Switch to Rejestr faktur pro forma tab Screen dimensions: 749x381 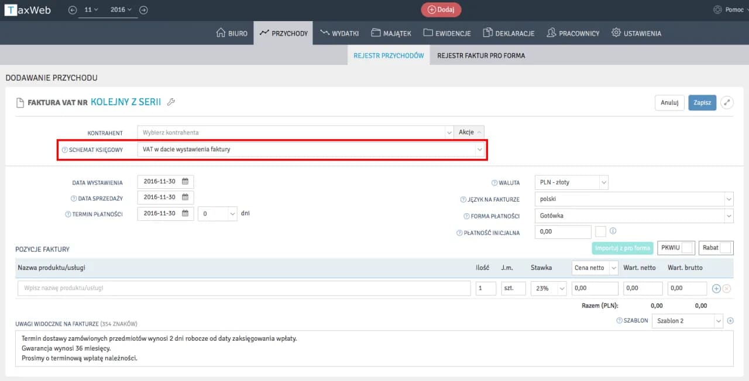(481, 56)
